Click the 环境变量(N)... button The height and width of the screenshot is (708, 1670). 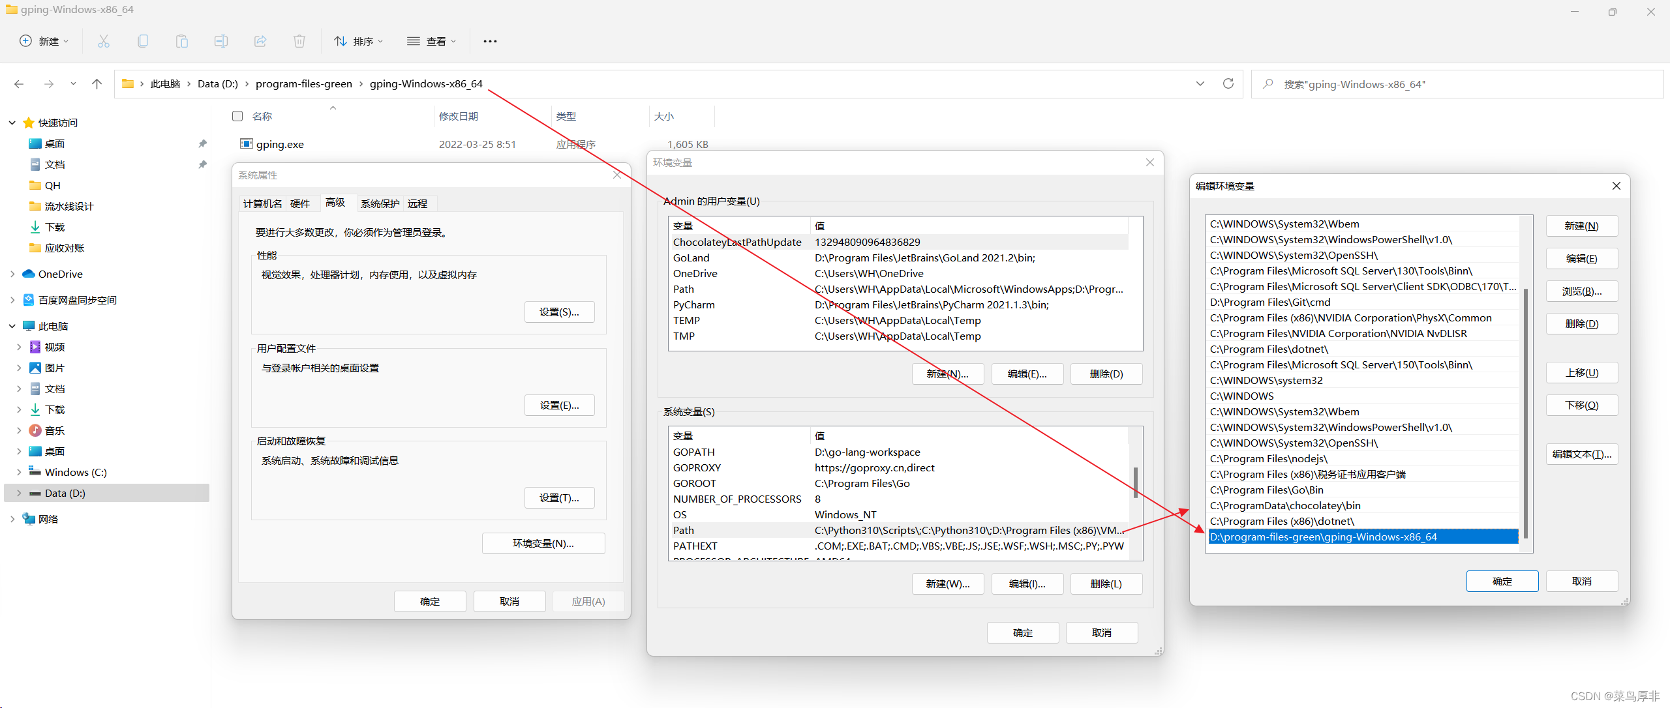click(x=543, y=543)
